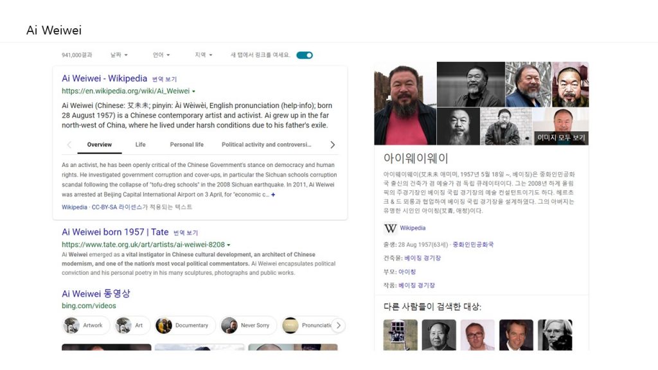Select the Art video filter chip
Screen dimensions: 658x370
tap(132, 326)
